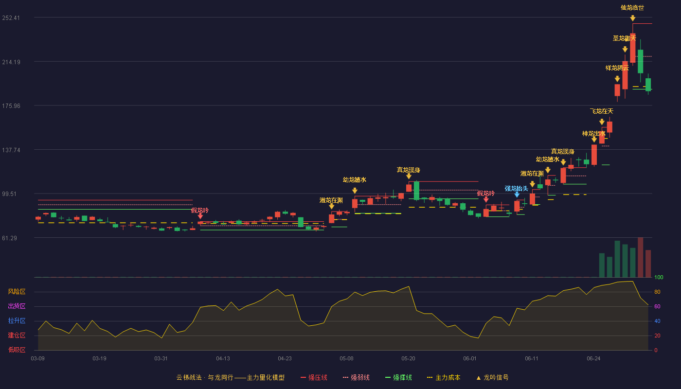Click the 175.96 price axis label
The image size is (681, 389).
click(x=11, y=106)
